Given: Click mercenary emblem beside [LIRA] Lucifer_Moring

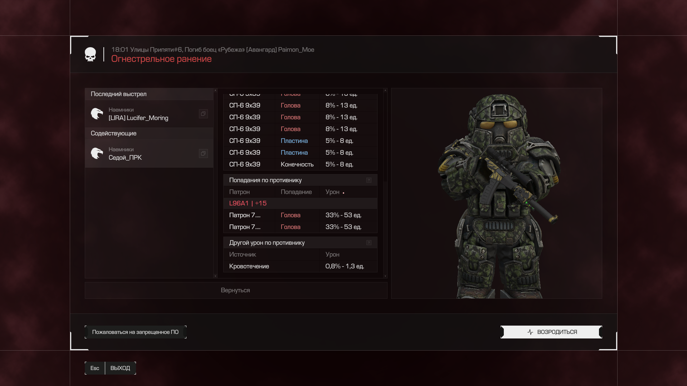Looking at the screenshot, I should tap(97, 114).
